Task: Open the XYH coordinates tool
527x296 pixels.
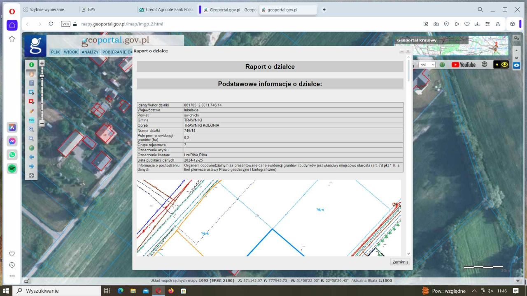Action: (x=31, y=120)
